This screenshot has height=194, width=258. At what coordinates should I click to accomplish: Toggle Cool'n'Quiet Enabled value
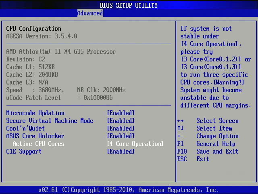click(x=121, y=129)
